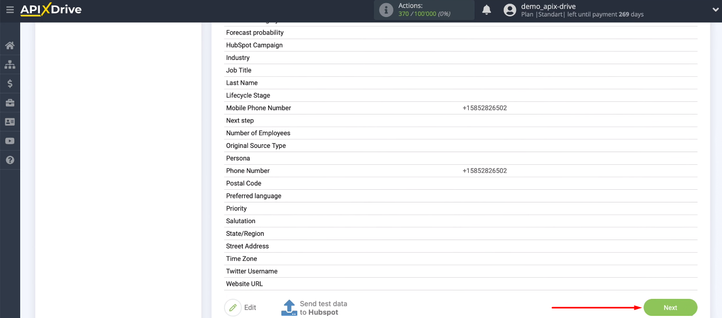Open the help question mark icon
This screenshot has width=722, height=318.
click(10, 160)
